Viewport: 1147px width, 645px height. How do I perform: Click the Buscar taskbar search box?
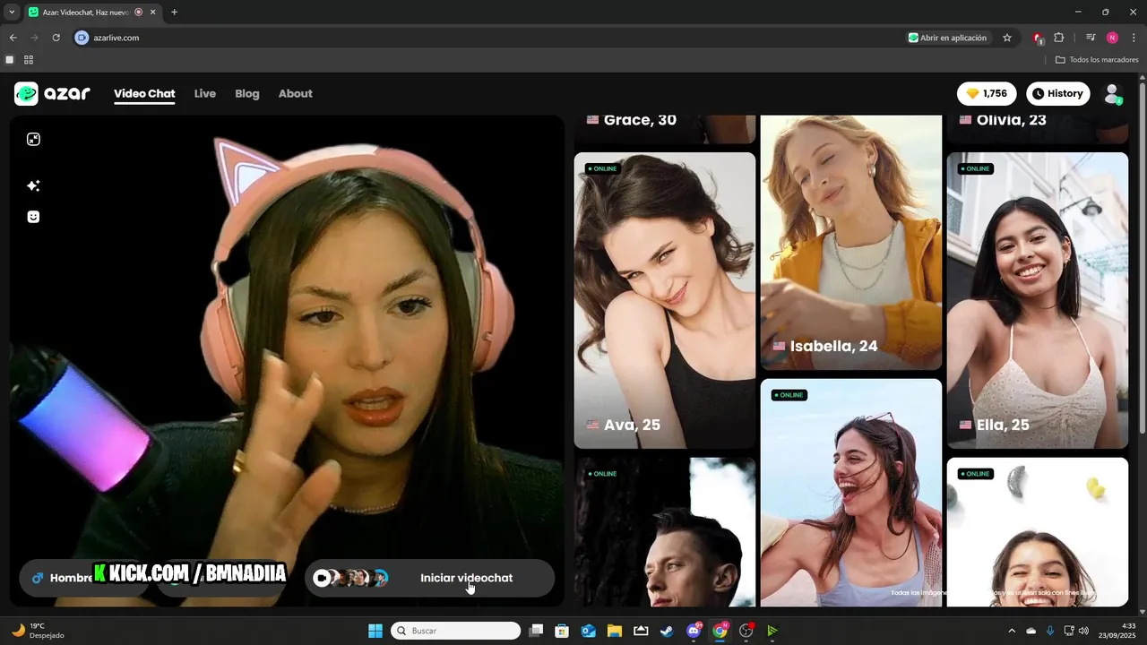coord(456,631)
